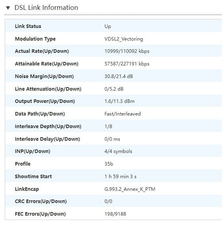Click the Actual Rate value 10999/110092 kbps
The width and height of the screenshot is (222, 231).
127,51
